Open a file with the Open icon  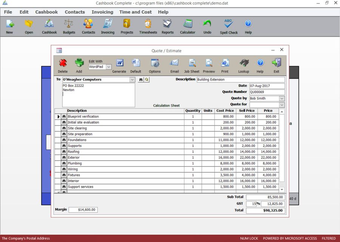(x=29, y=24)
